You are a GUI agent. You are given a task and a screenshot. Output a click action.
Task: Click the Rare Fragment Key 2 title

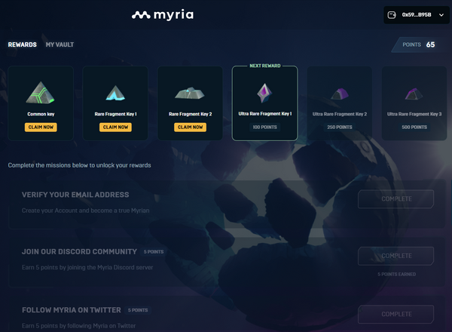coord(191,114)
